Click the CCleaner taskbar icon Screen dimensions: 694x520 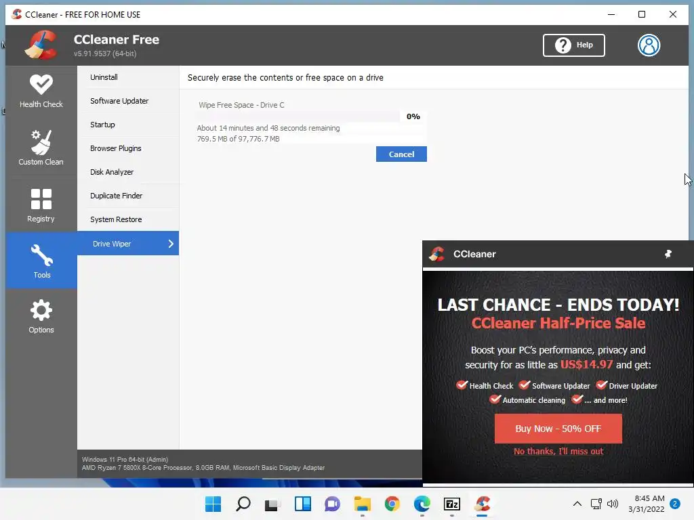pyautogui.click(x=482, y=504)
